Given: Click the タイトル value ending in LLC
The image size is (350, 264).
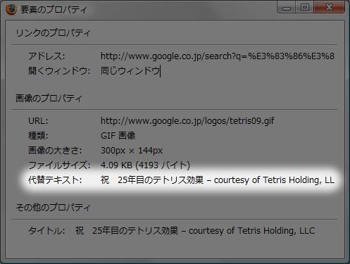Looking at the screenshot, I should pos(195,231).
